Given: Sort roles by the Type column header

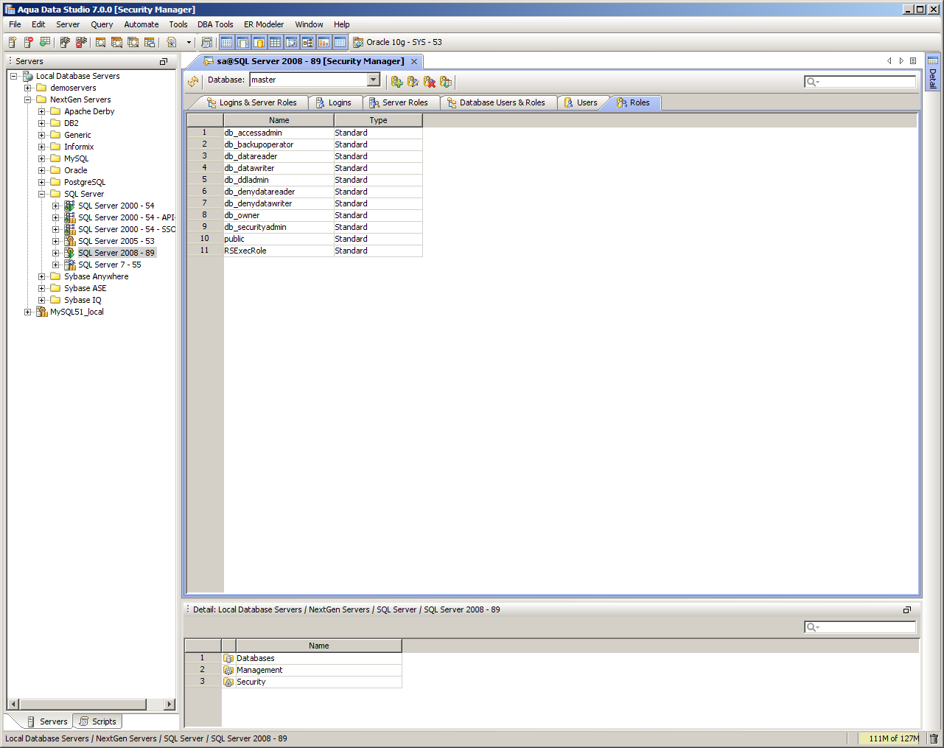Looking at the screenshot, I should tap(378, 120).
